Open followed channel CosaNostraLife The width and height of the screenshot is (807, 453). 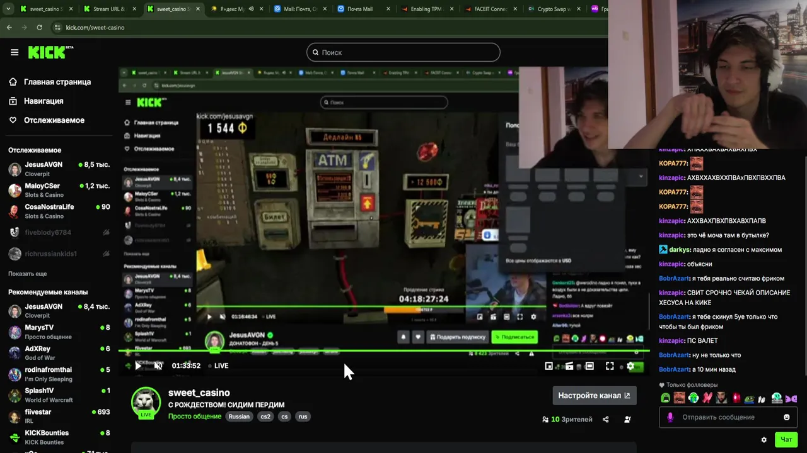coord(59,211)
